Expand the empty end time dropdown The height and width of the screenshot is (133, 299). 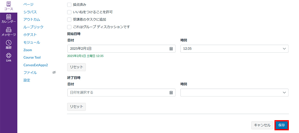[234, 93]
